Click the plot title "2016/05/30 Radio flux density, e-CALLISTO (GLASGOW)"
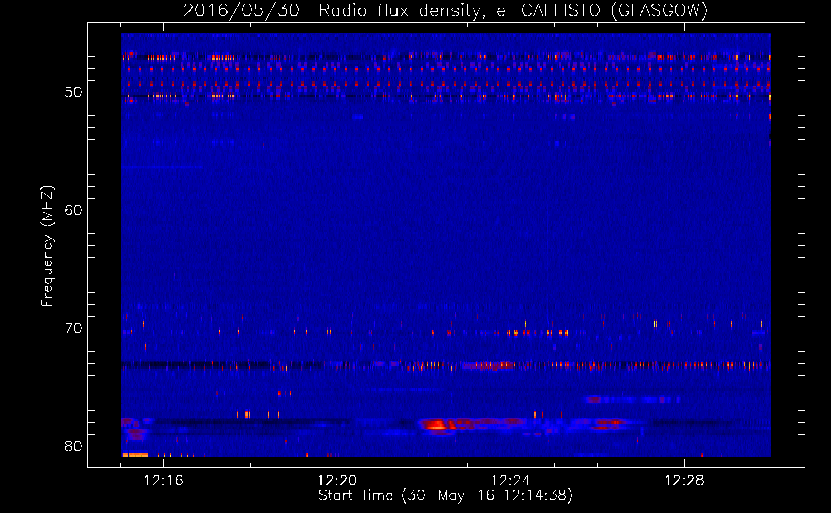Screen dimensions: 831x513 click(x=445, y=10)
